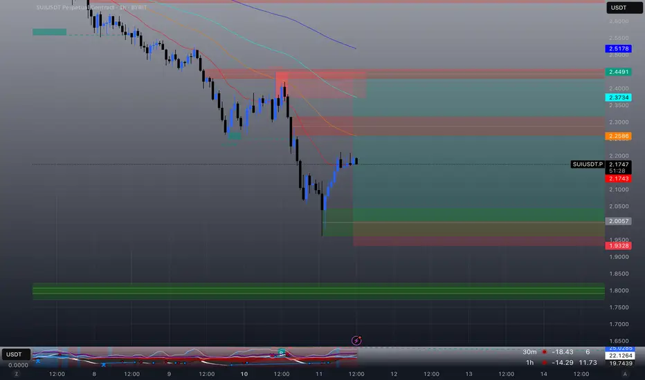This screenshot has width=645, height=380.
Task: Click date 11 on the time axis
Action: pyautogui.click(x=319, y=374)
